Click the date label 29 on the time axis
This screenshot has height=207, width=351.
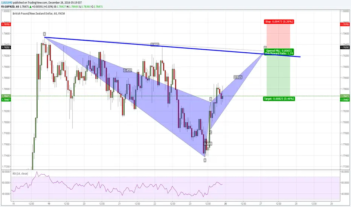pos(331,204)
